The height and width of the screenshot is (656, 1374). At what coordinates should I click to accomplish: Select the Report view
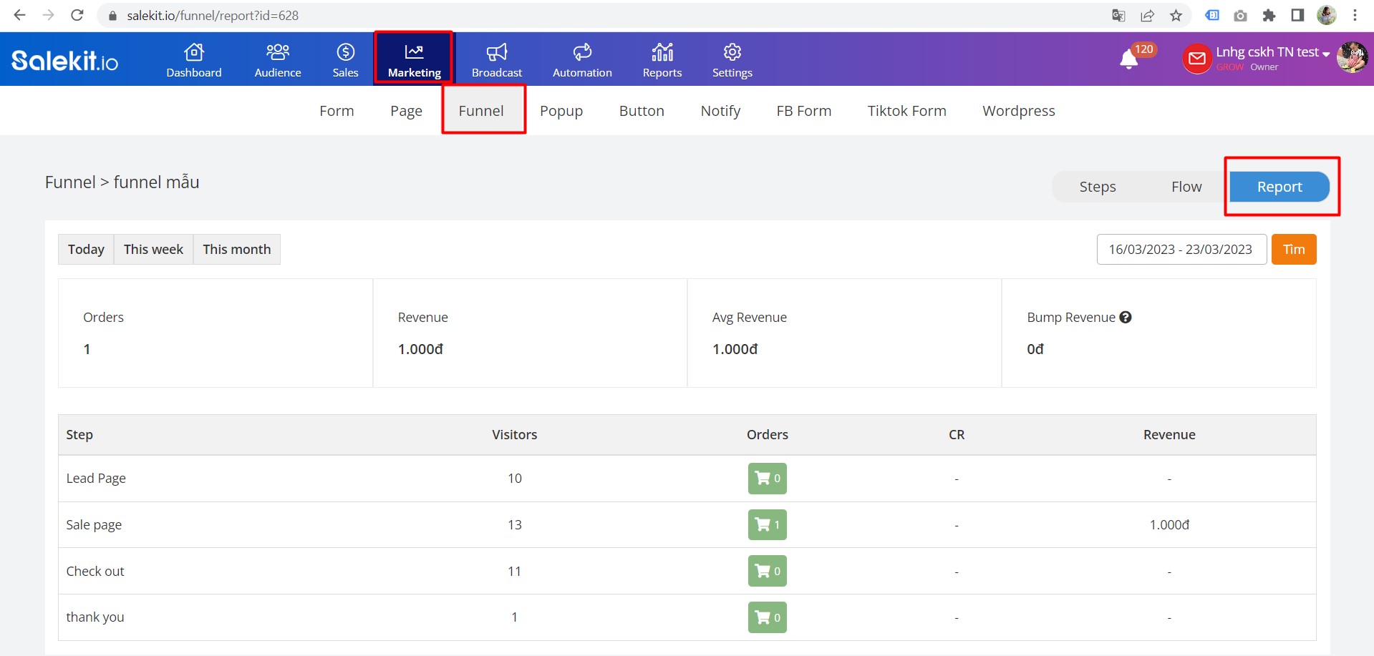click(1279, 187)
